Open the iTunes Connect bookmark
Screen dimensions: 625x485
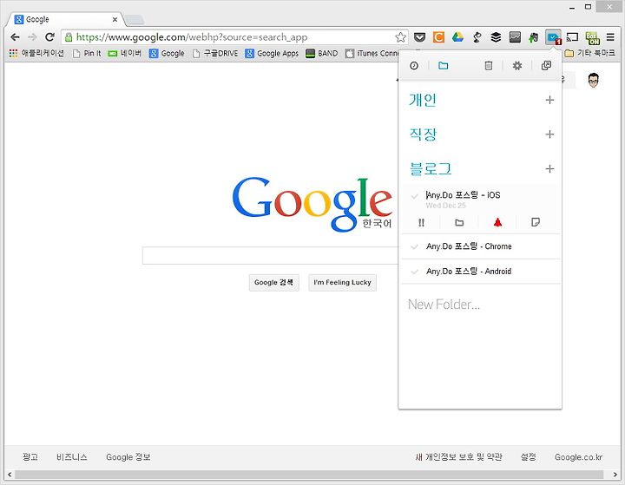[372, 53]
